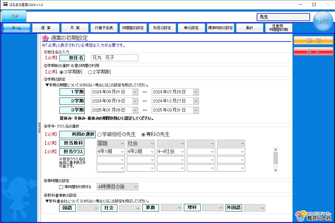
Task: Click the flower icon beside 週案の初期設定
Action: 45,38
